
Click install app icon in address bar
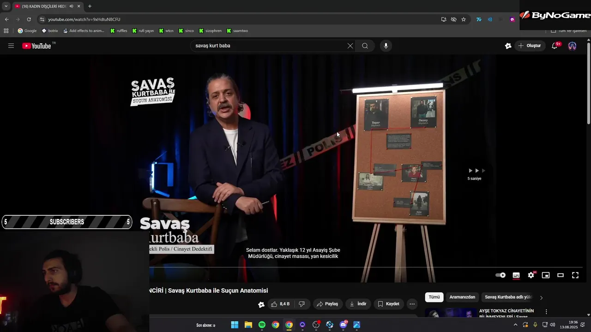(x=444, y=19)
